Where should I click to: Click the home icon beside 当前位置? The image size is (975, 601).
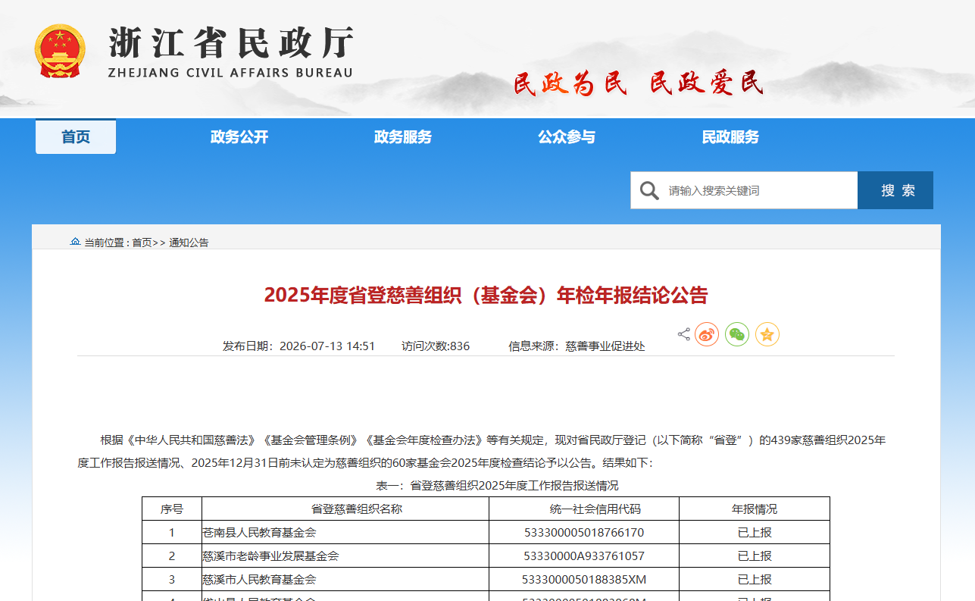click(75, 242)
